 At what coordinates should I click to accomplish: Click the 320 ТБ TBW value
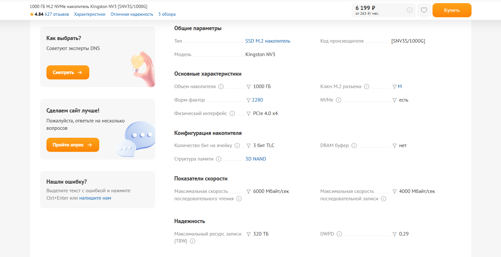[x=261, y=234]
